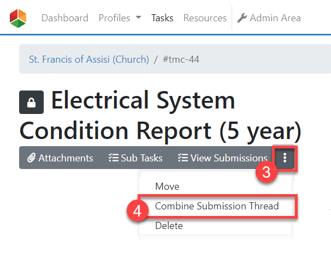Click the Attachments paperclip icon
The height and width of the screenshot is (265, 331).
click(x=31, y=158)
